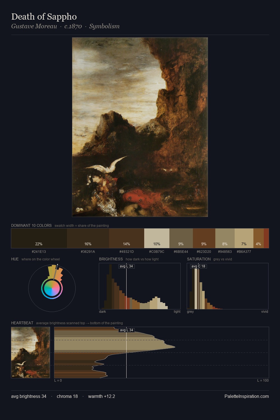The height and width of the screenshot is (420, 280).
Task: Click hex label '#6B5E44'
Action: pyautogui.click(x=181, y=252)
